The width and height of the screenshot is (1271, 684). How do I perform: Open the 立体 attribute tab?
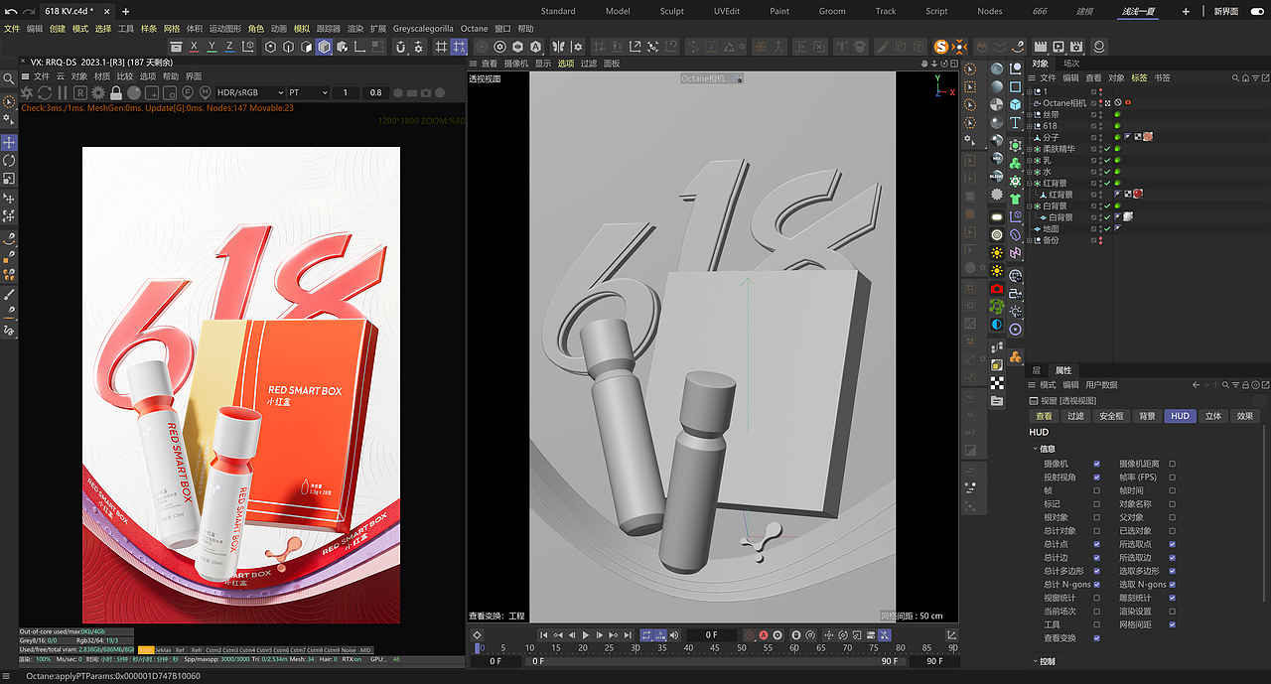[x=1213, y=416]
